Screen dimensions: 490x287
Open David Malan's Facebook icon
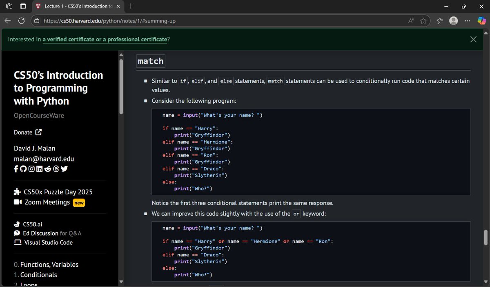click(16, 169)
